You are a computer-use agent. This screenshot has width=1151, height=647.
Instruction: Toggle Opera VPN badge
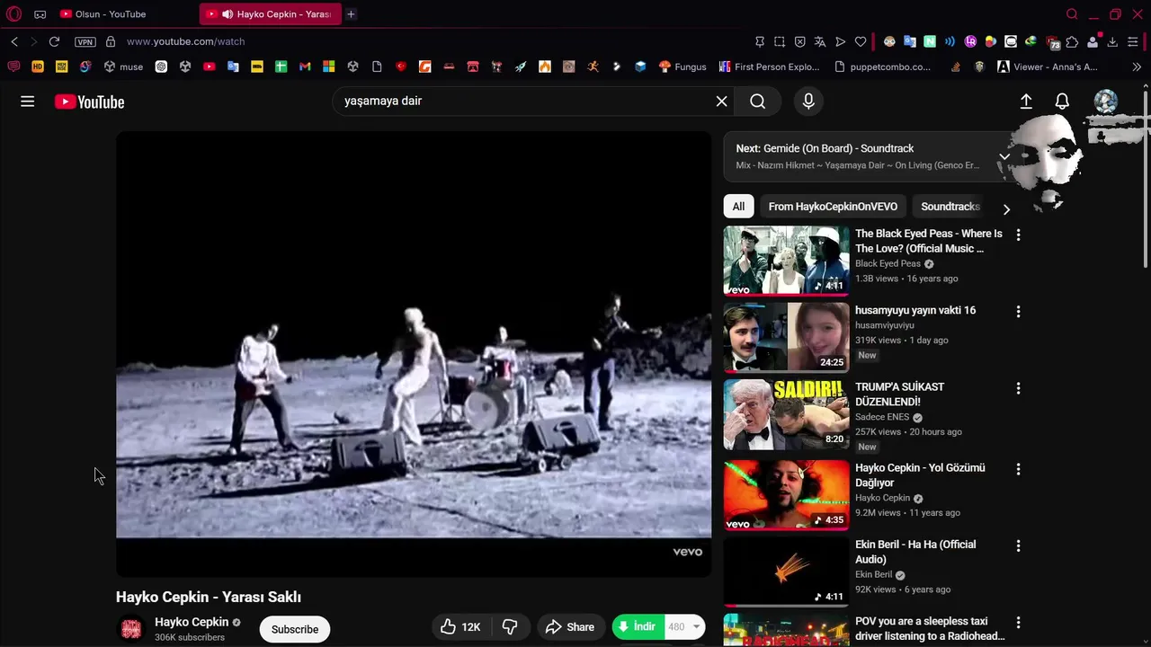pos(85,41)
